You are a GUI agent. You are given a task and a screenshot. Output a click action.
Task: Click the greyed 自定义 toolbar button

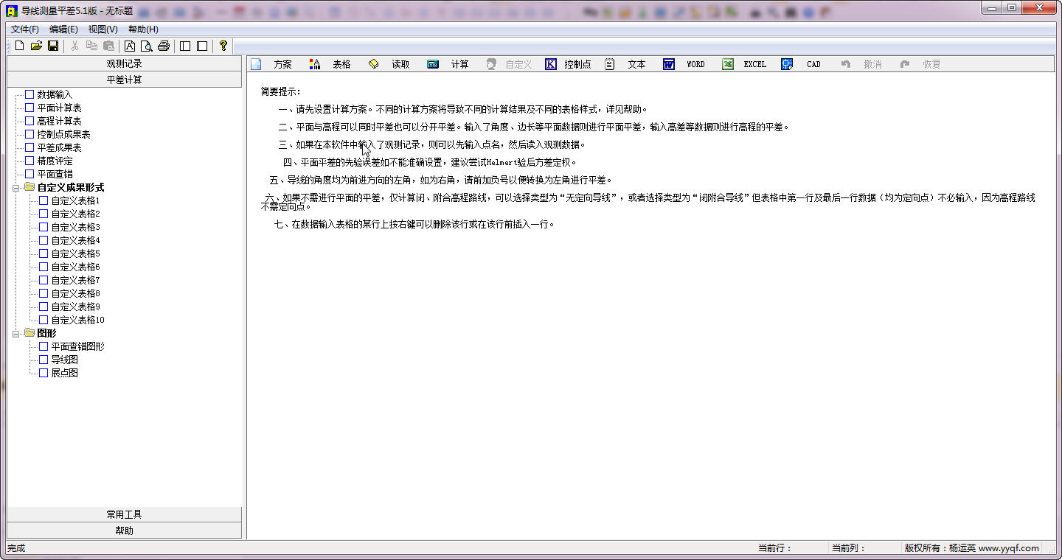(x=509, y=64)
